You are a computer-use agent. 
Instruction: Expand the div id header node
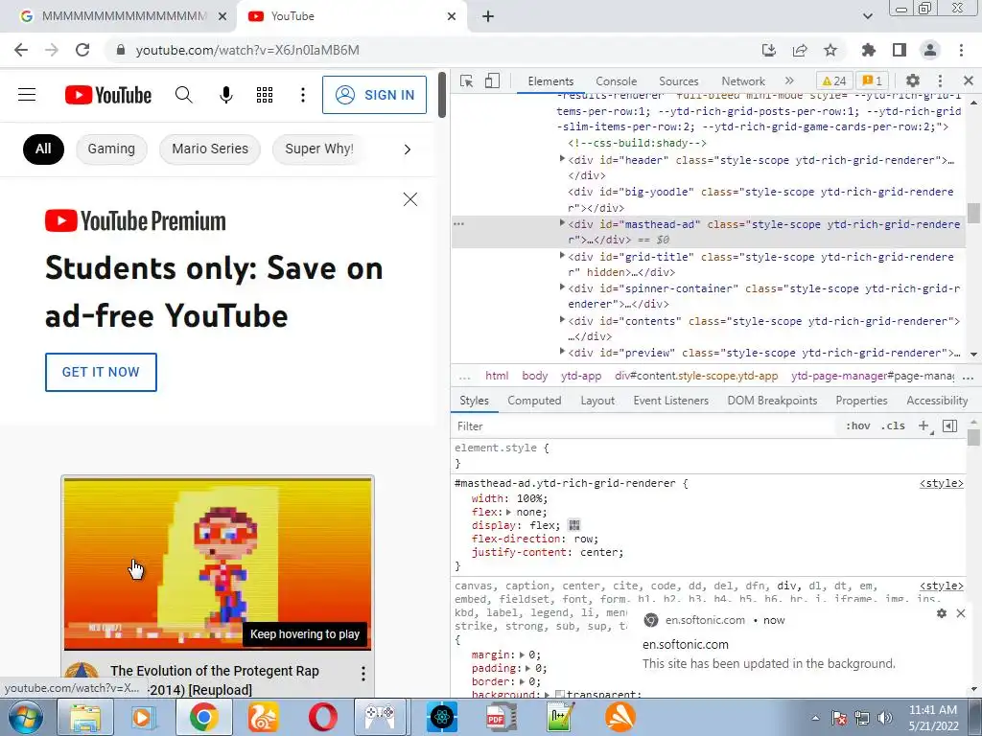pos(562,159)
